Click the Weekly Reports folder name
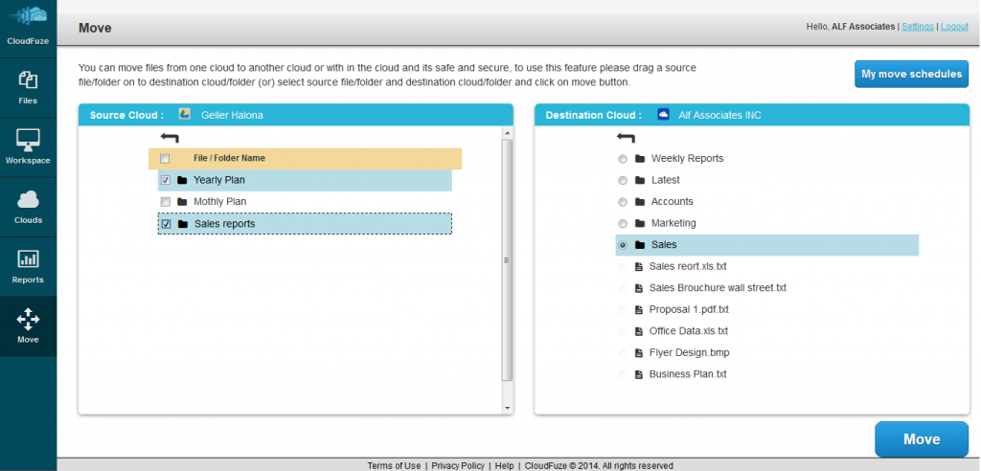 [x=688, y=159]
